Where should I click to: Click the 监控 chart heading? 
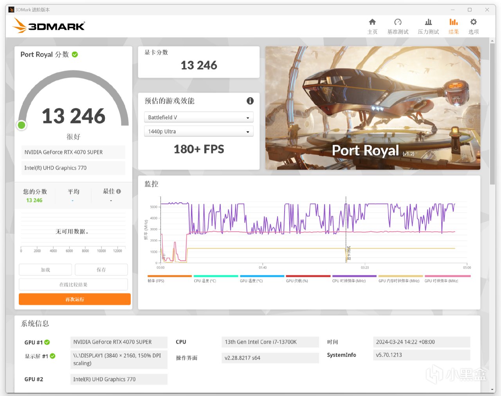tap(151, 184)
